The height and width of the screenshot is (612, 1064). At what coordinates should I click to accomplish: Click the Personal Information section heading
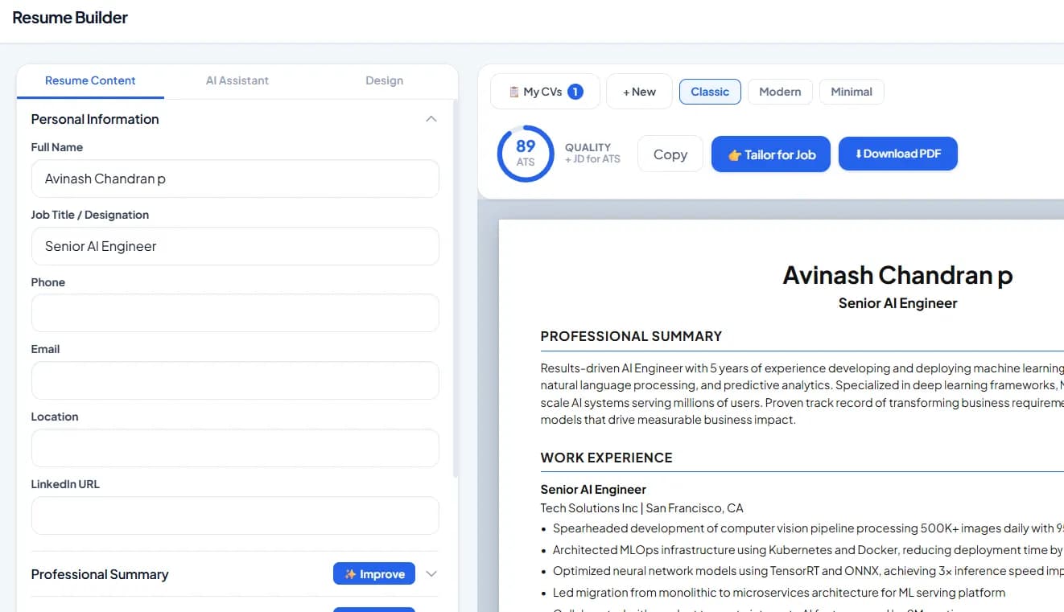(x=95, y=119)
